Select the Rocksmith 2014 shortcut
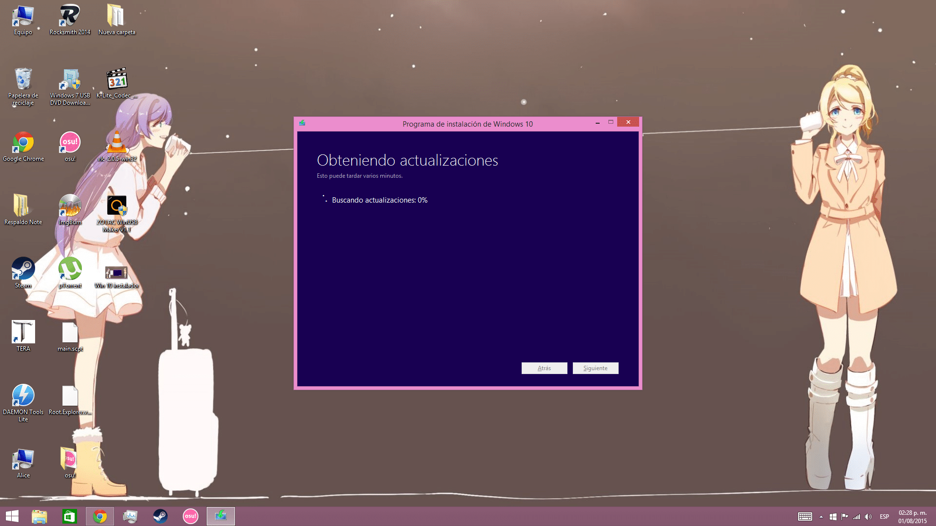 70,19
